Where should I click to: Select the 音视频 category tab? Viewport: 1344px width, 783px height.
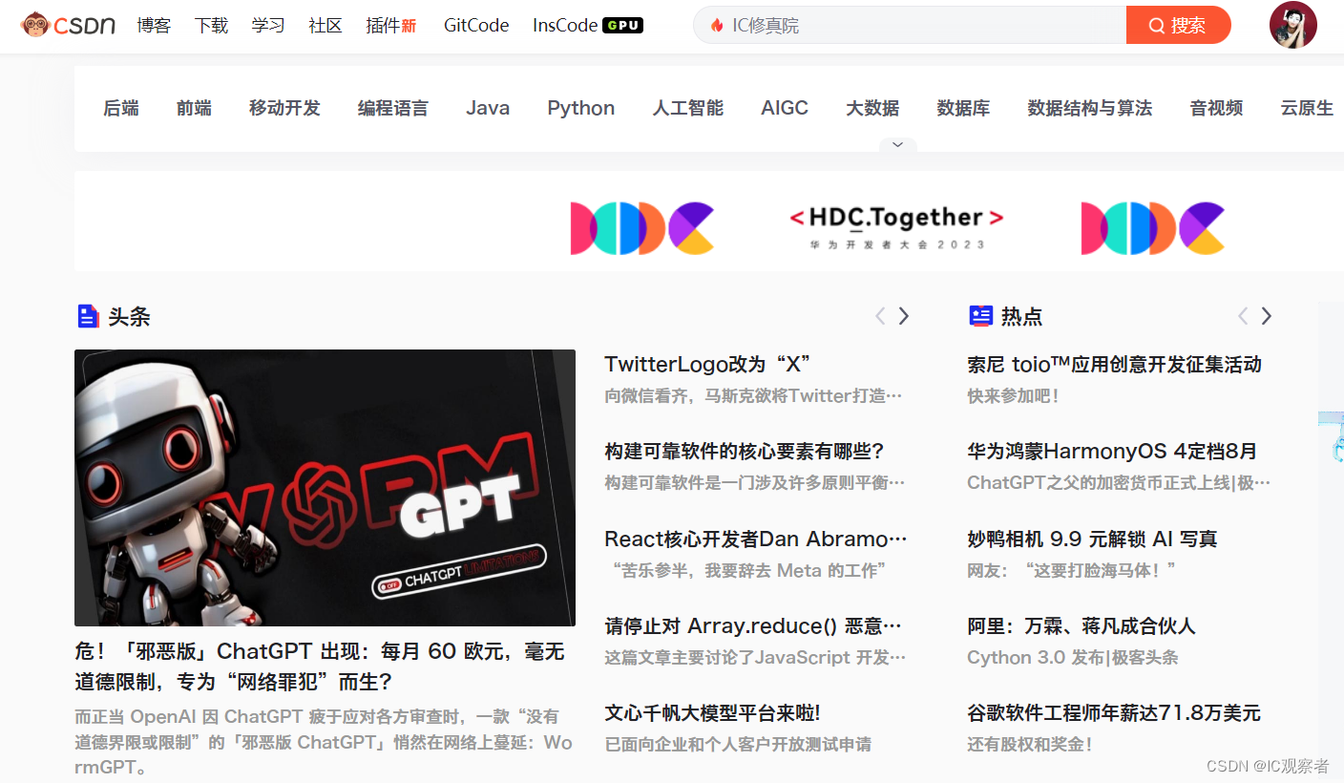(1217, 108)
